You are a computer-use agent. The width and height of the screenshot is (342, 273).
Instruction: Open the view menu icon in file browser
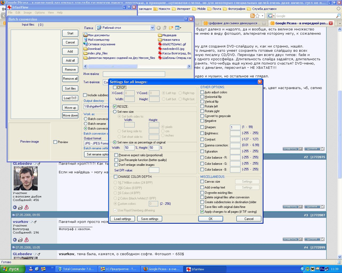pyautogui.click(x=178, y=28)
